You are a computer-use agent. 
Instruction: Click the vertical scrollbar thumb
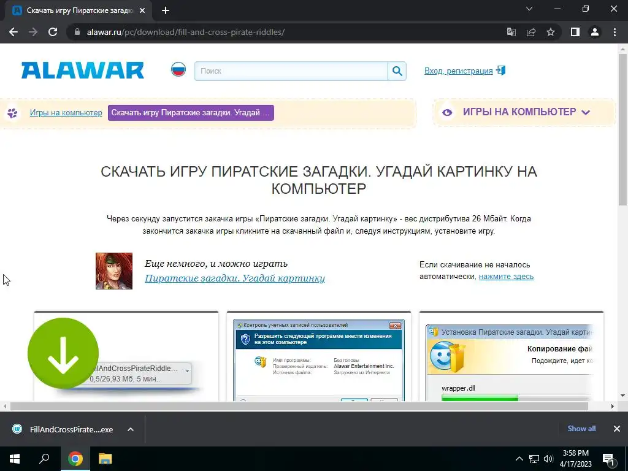pyautogui.click(x=623, y=130)
